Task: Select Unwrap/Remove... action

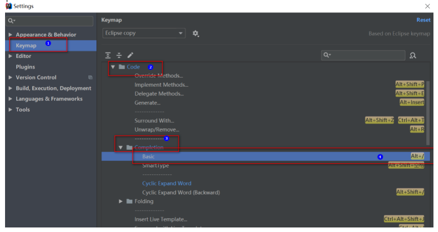Action: coord(157,130)
